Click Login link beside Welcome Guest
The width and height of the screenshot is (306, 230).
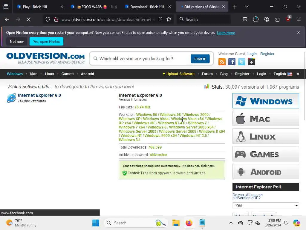coord(252,54)
